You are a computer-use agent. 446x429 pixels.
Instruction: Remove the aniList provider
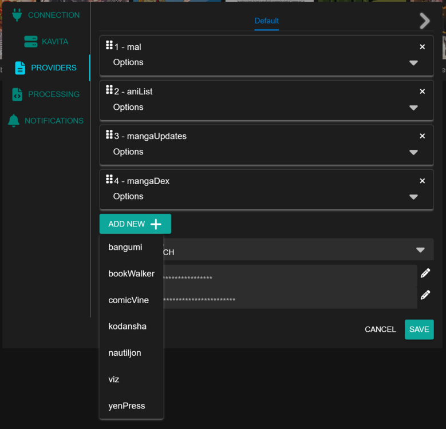[422, 92]
